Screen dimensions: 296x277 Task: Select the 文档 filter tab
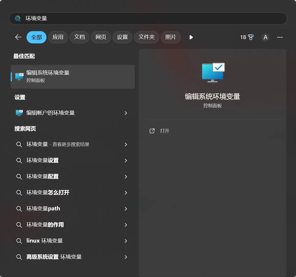click(x=79, y=37)
